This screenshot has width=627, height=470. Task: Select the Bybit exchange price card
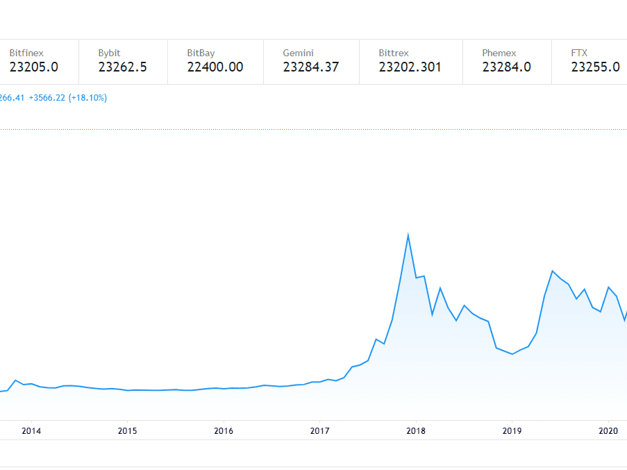(x=123, y=62)
